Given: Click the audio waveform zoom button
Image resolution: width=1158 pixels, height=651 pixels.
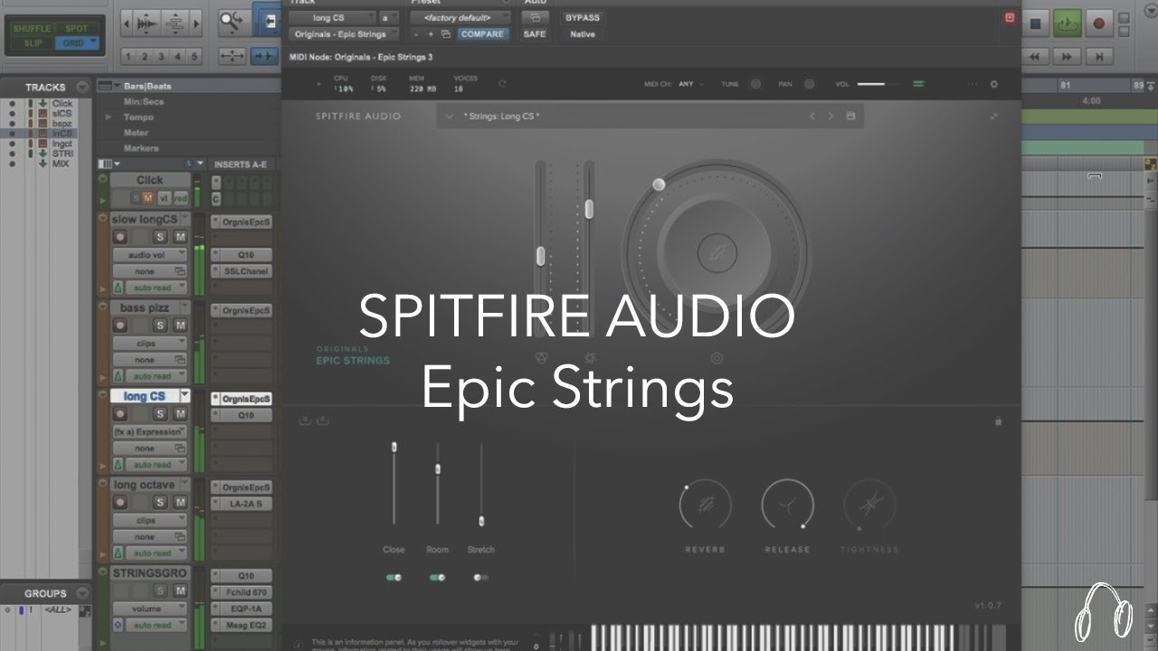Looking at the screenshot, I should (x=147, y=23).
